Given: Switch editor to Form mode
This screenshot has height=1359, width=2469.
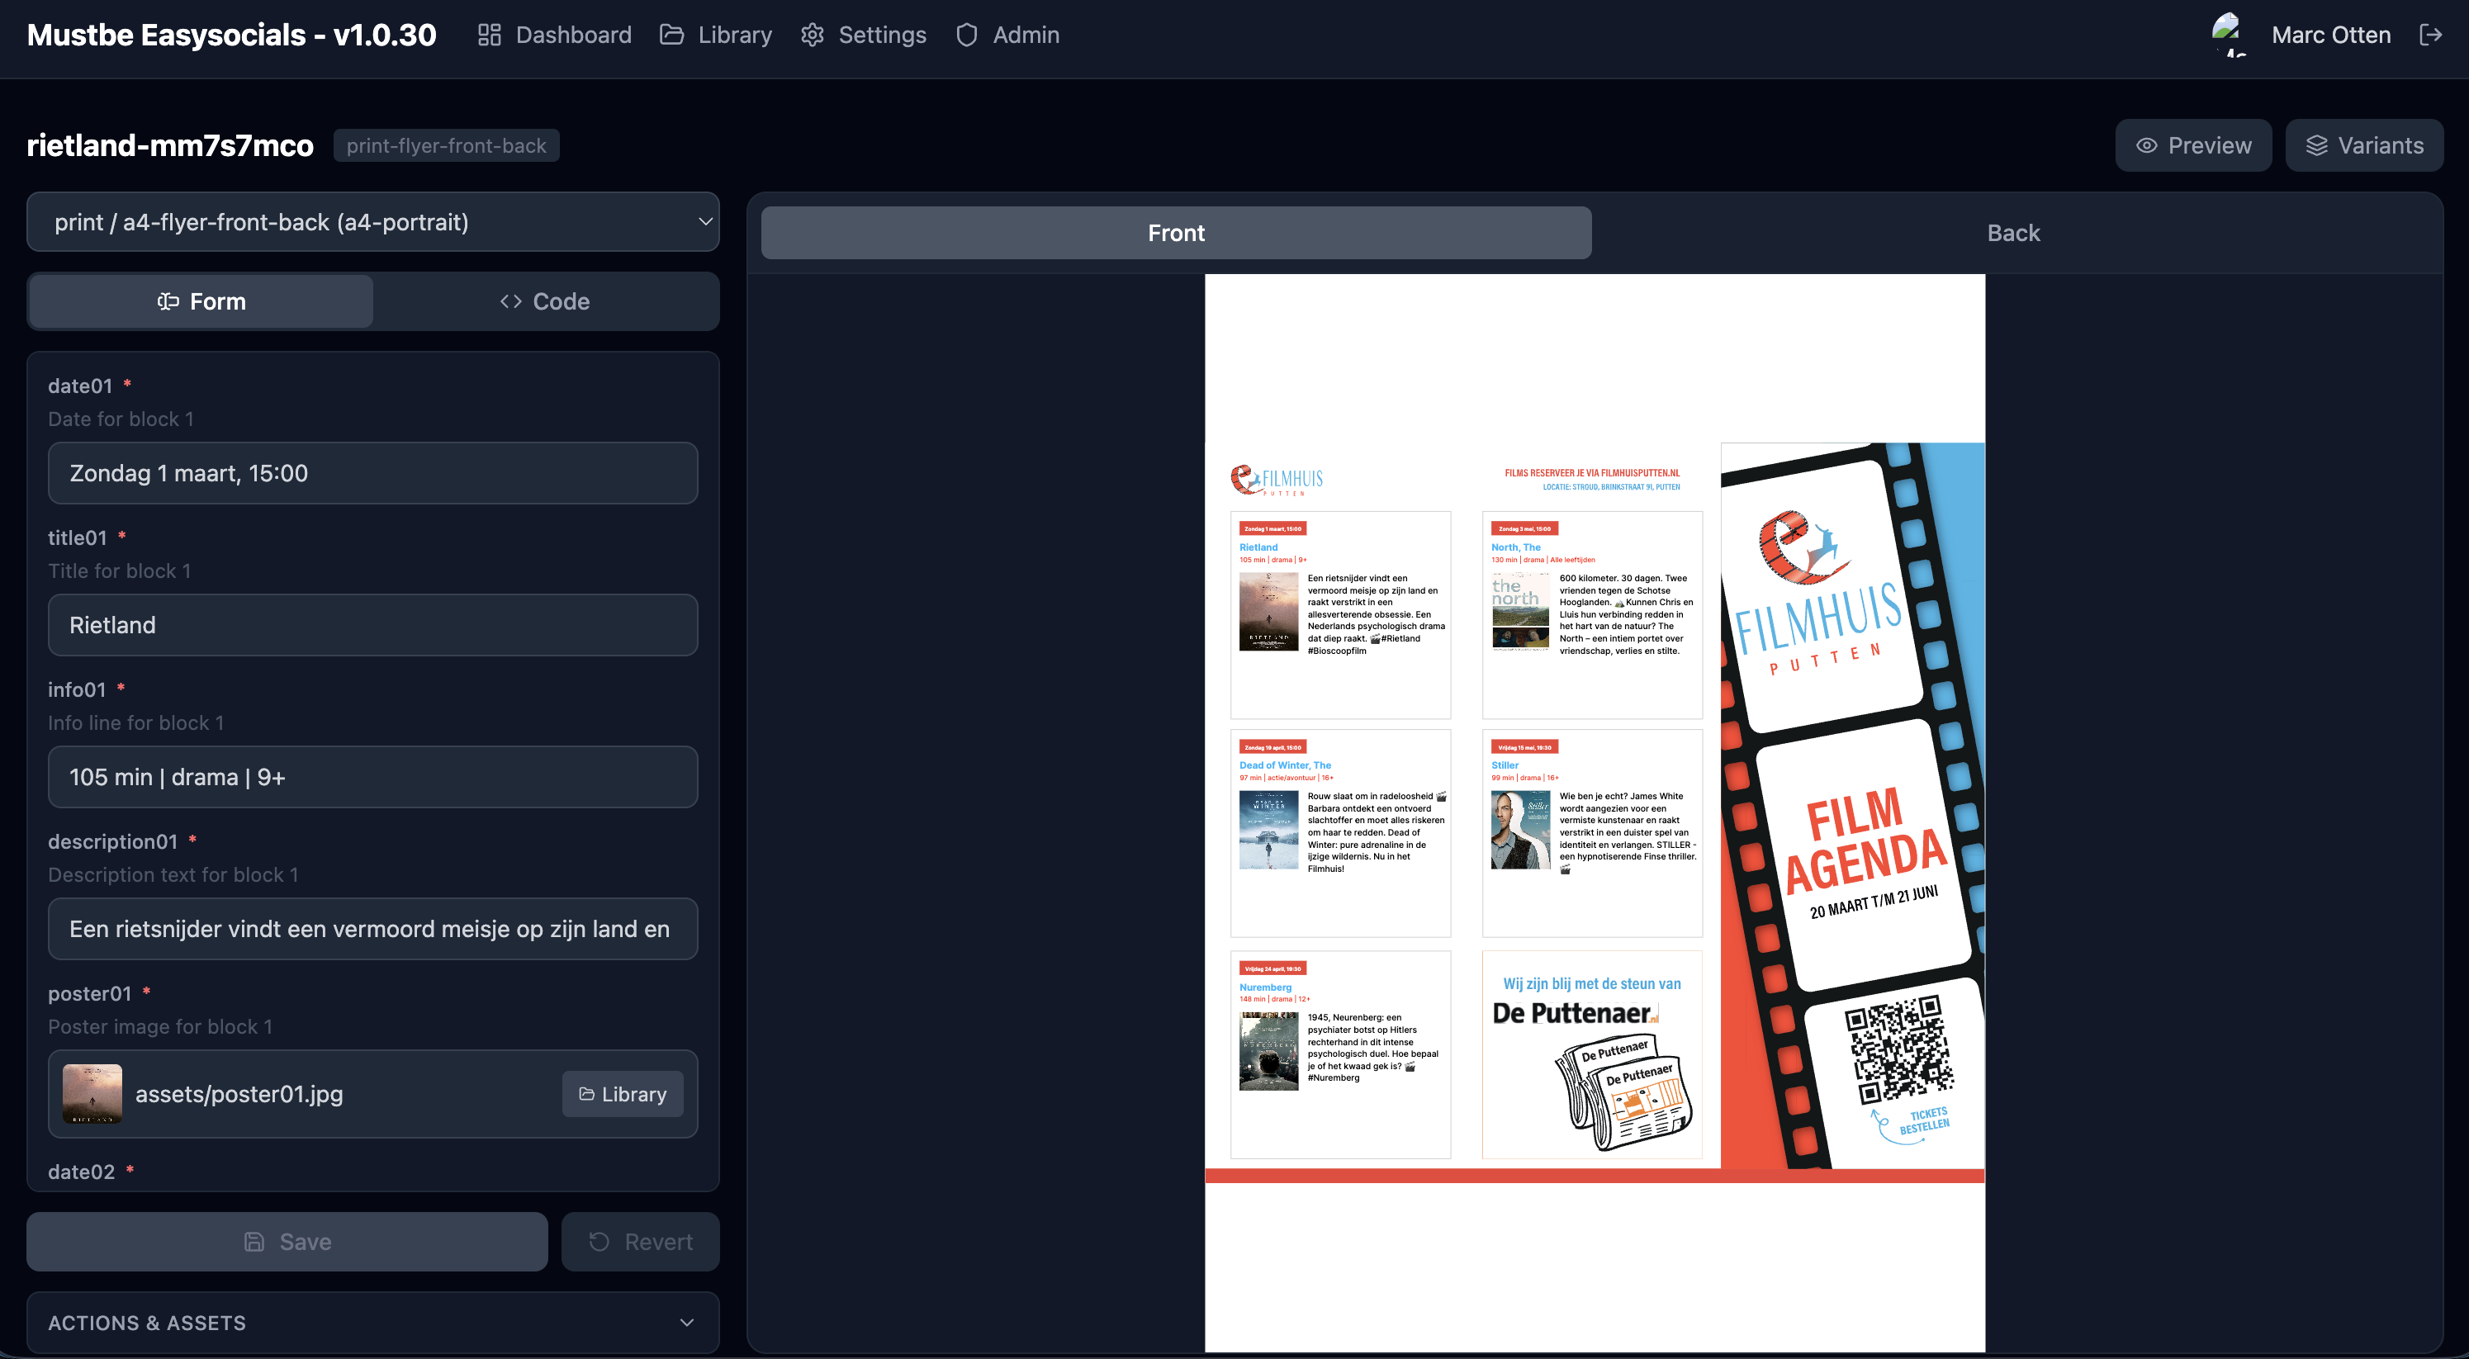Looking at the screenshot, I should point(201,302).
